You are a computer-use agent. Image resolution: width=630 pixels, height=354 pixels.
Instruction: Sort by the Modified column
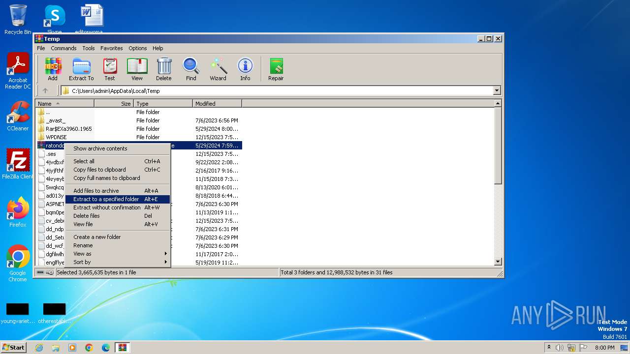(x=217, y=104)
